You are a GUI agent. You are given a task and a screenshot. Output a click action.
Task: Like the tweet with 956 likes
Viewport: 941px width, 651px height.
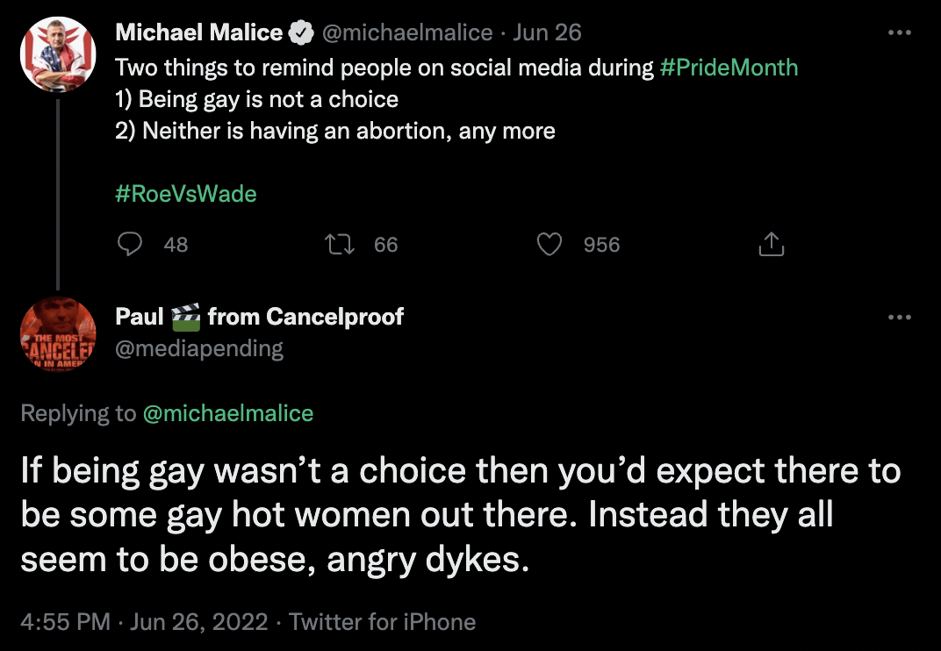tap(550, 244)
